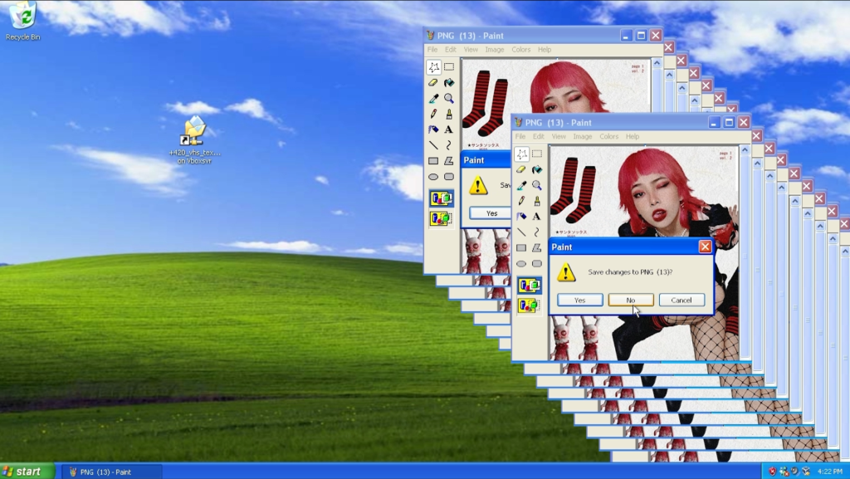The width and height of the screenshot is (850, 479).
Task: Open File menu in back Paint window
Action: [432, 49]
